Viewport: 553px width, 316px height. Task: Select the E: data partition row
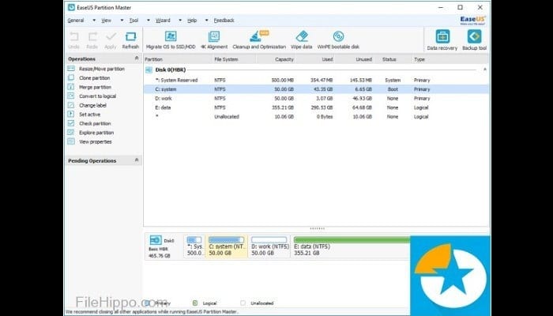316,107
